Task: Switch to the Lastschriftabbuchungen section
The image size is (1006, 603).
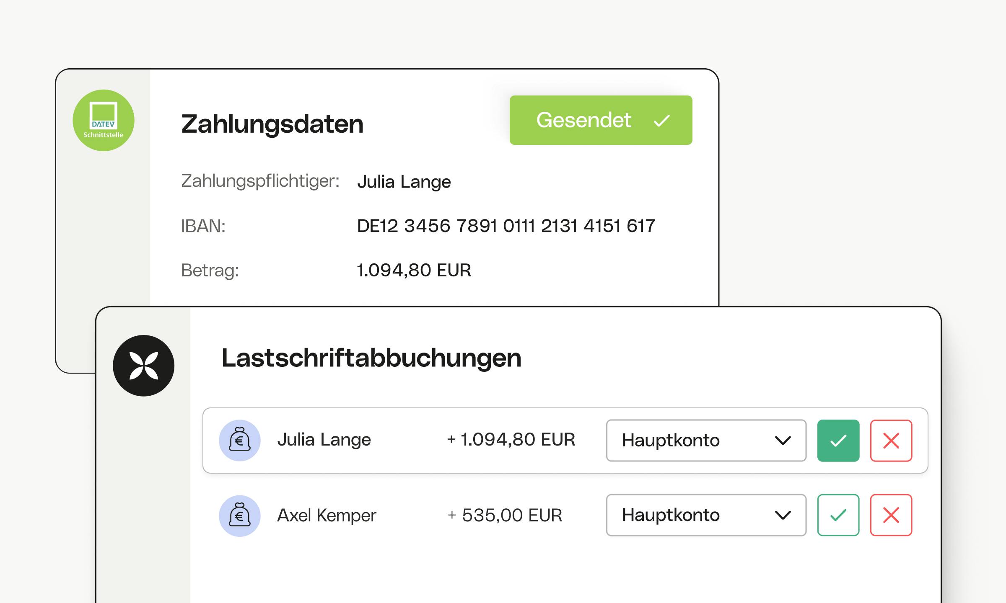Action: pyautogui.click(x=371, y=358)
